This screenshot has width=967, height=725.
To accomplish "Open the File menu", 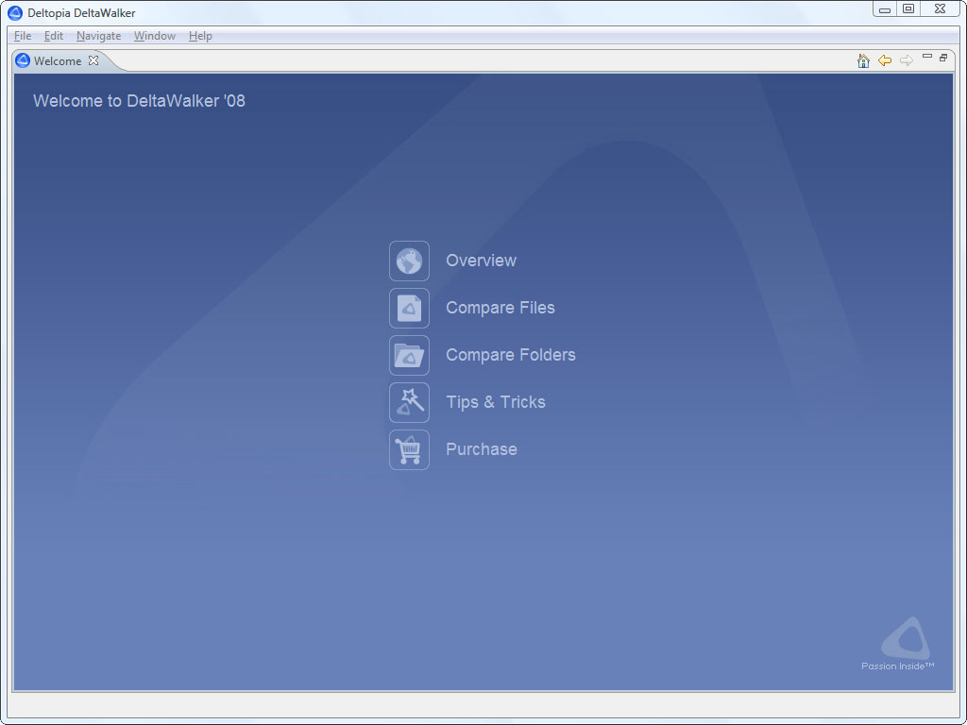I will (x=23, y=36).
